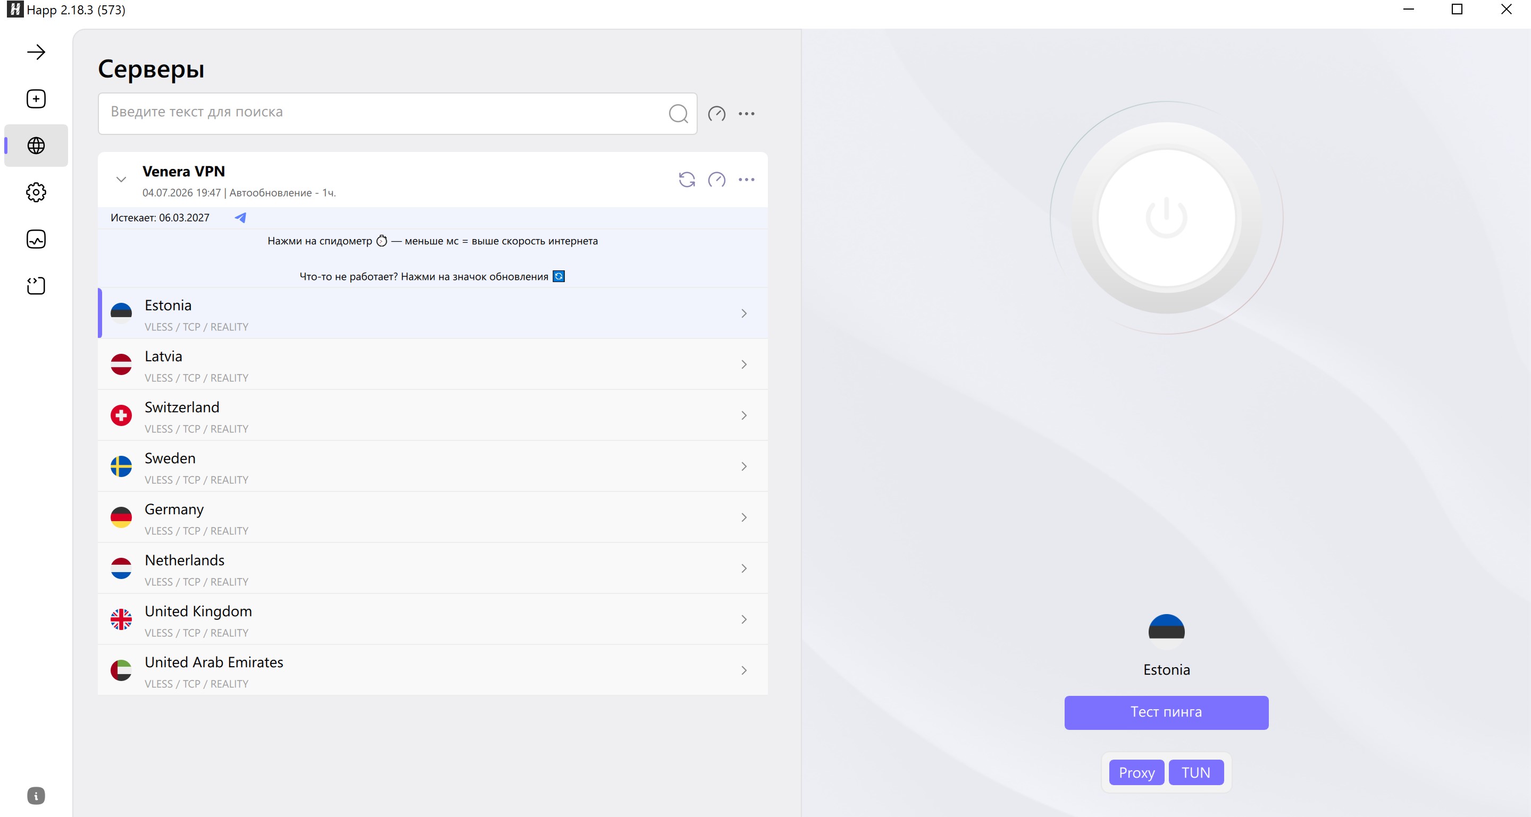Expand the sidebar with the arrow icon
This screenshot has width=1531, height=817.
point(36,52)
